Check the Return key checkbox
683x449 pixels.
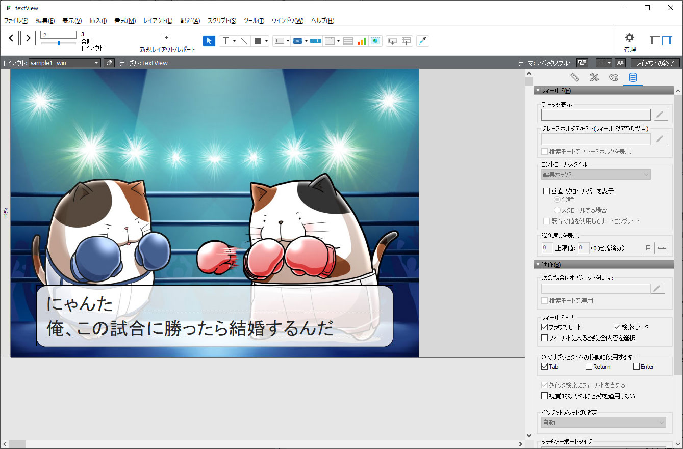click(589, 366)
